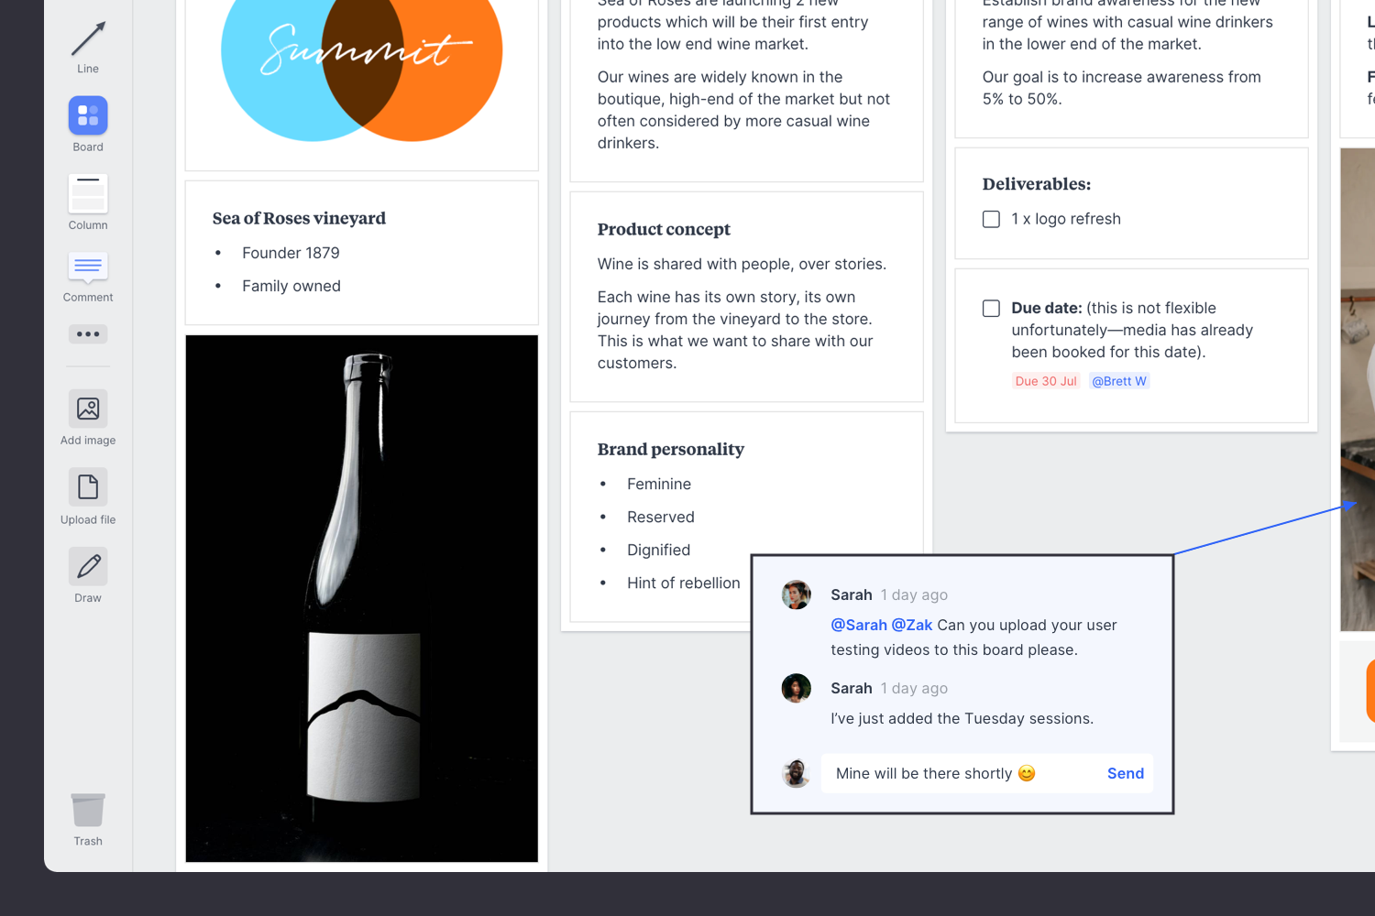Open the ellipsis for more tools
This screenshot has width=1375, height=916.
[x=87, y=333]
